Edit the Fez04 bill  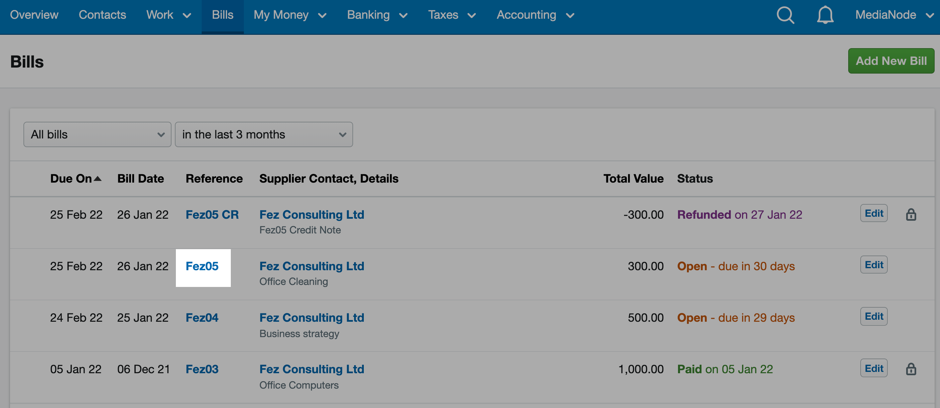[x=874, y=317]
